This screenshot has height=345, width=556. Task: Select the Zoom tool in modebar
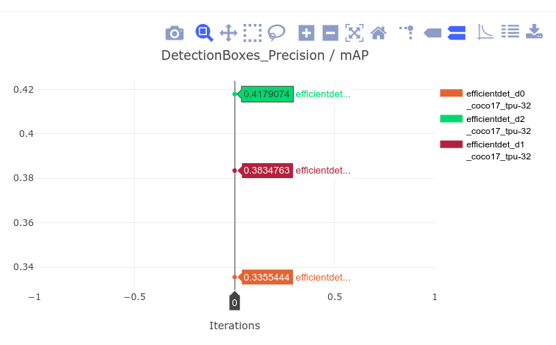coord(204,32)
